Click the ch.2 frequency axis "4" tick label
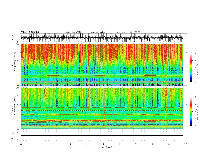Image resolution: width=209 pixels, height=162 pixels. pos(18,113)
